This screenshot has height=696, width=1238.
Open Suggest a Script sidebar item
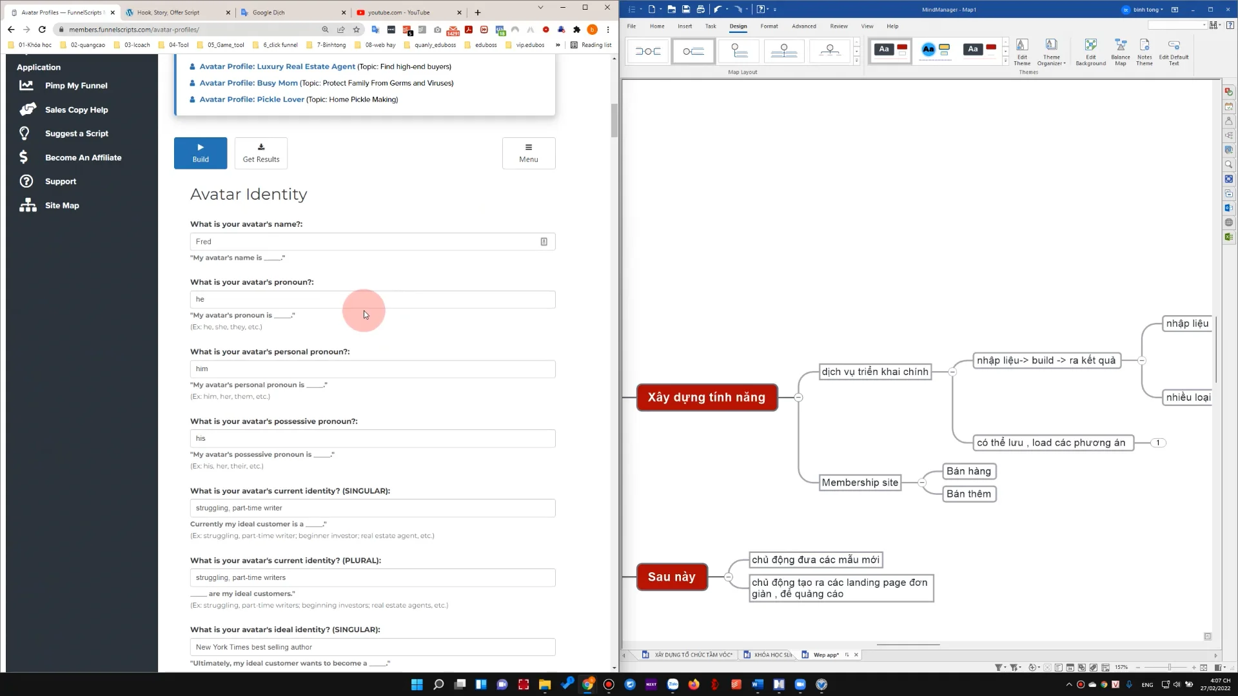pos(76,133)
